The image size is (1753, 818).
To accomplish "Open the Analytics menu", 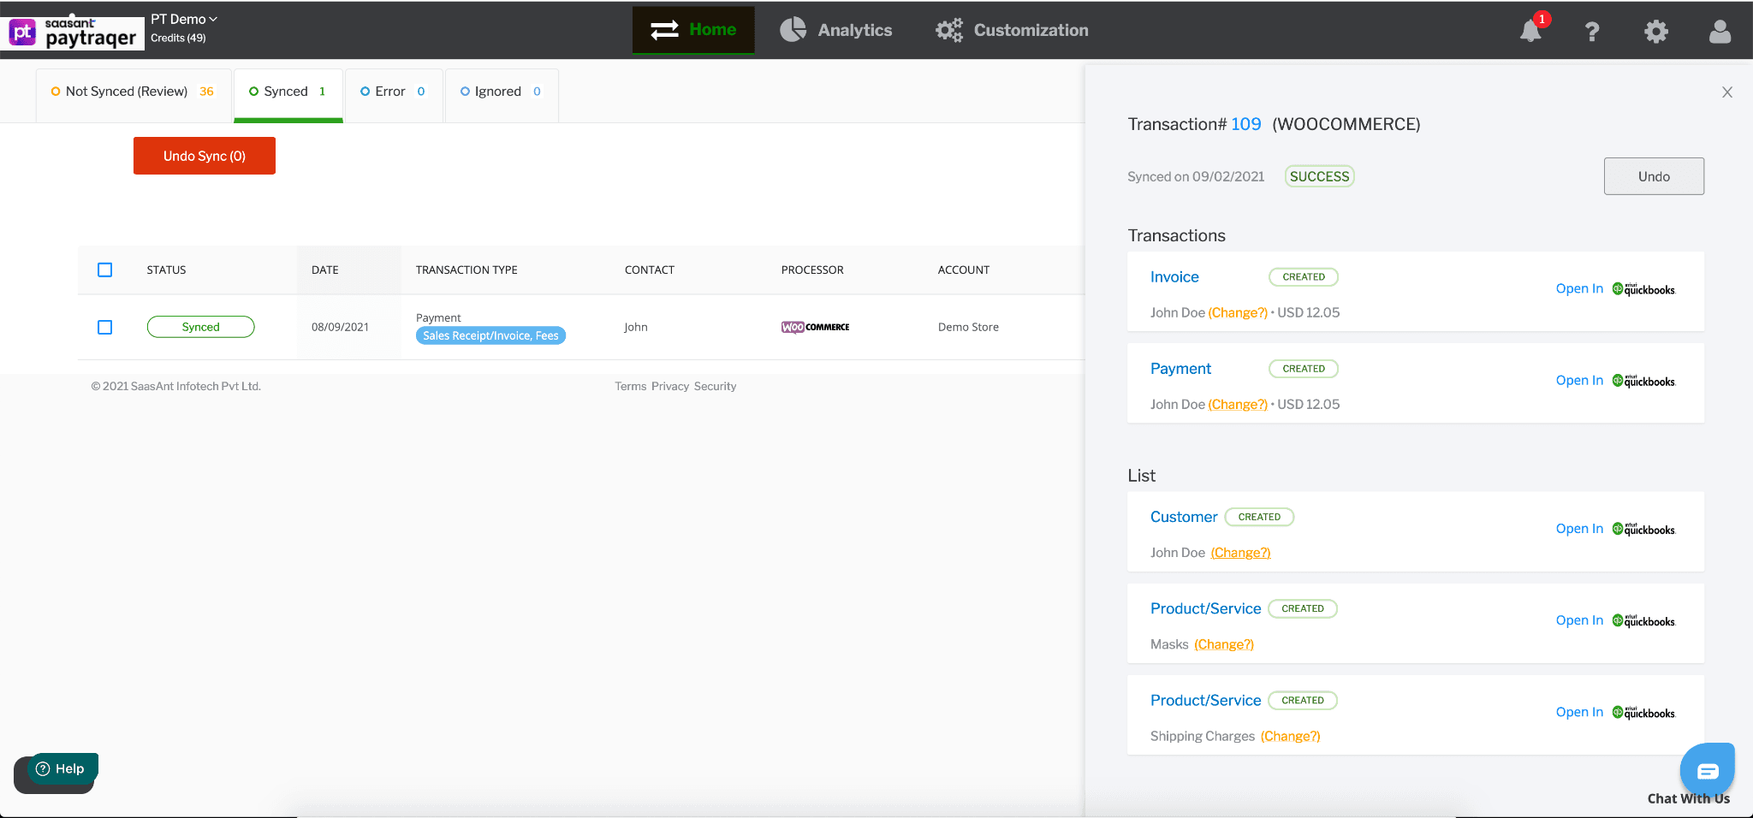I will pyautogui.click(x=836, y=30).
